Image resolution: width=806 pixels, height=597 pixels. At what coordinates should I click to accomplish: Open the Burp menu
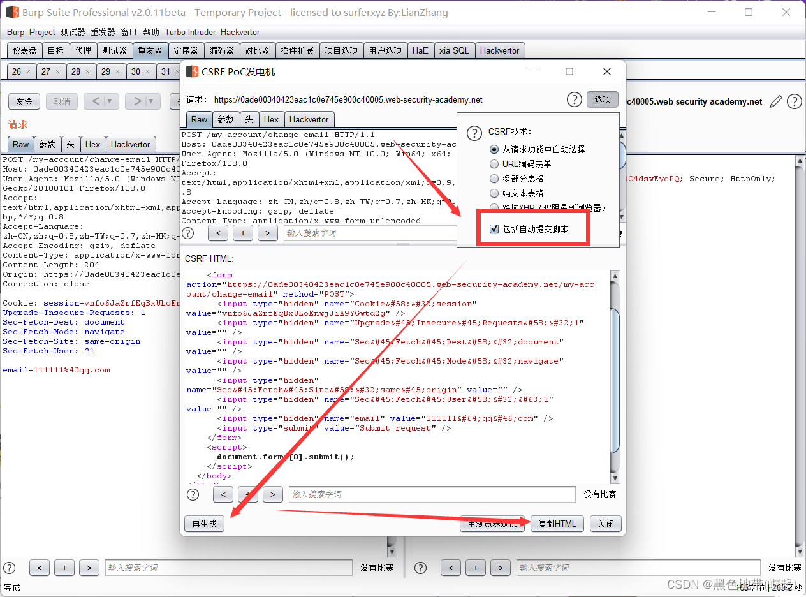click(15, 32)
